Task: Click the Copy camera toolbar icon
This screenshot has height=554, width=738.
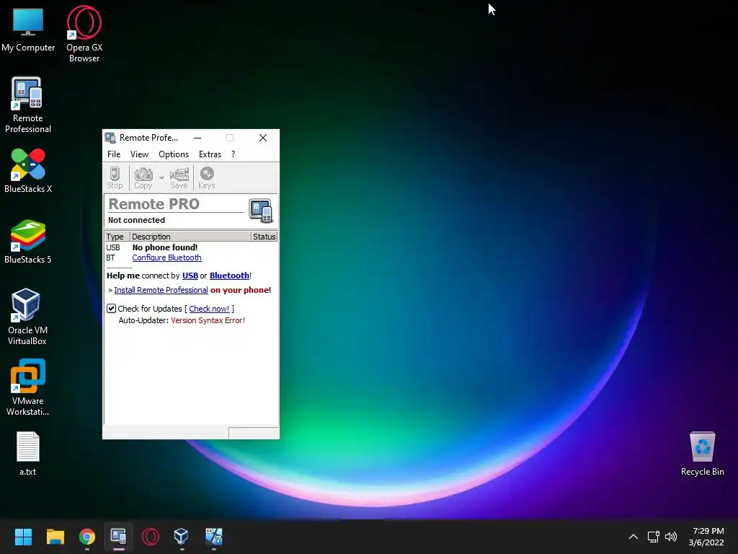Action: [x=143, y=177]
